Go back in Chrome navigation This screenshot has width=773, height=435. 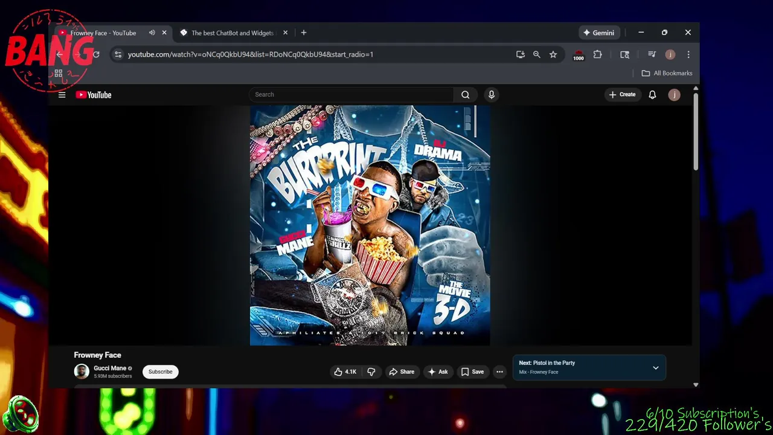59,54
